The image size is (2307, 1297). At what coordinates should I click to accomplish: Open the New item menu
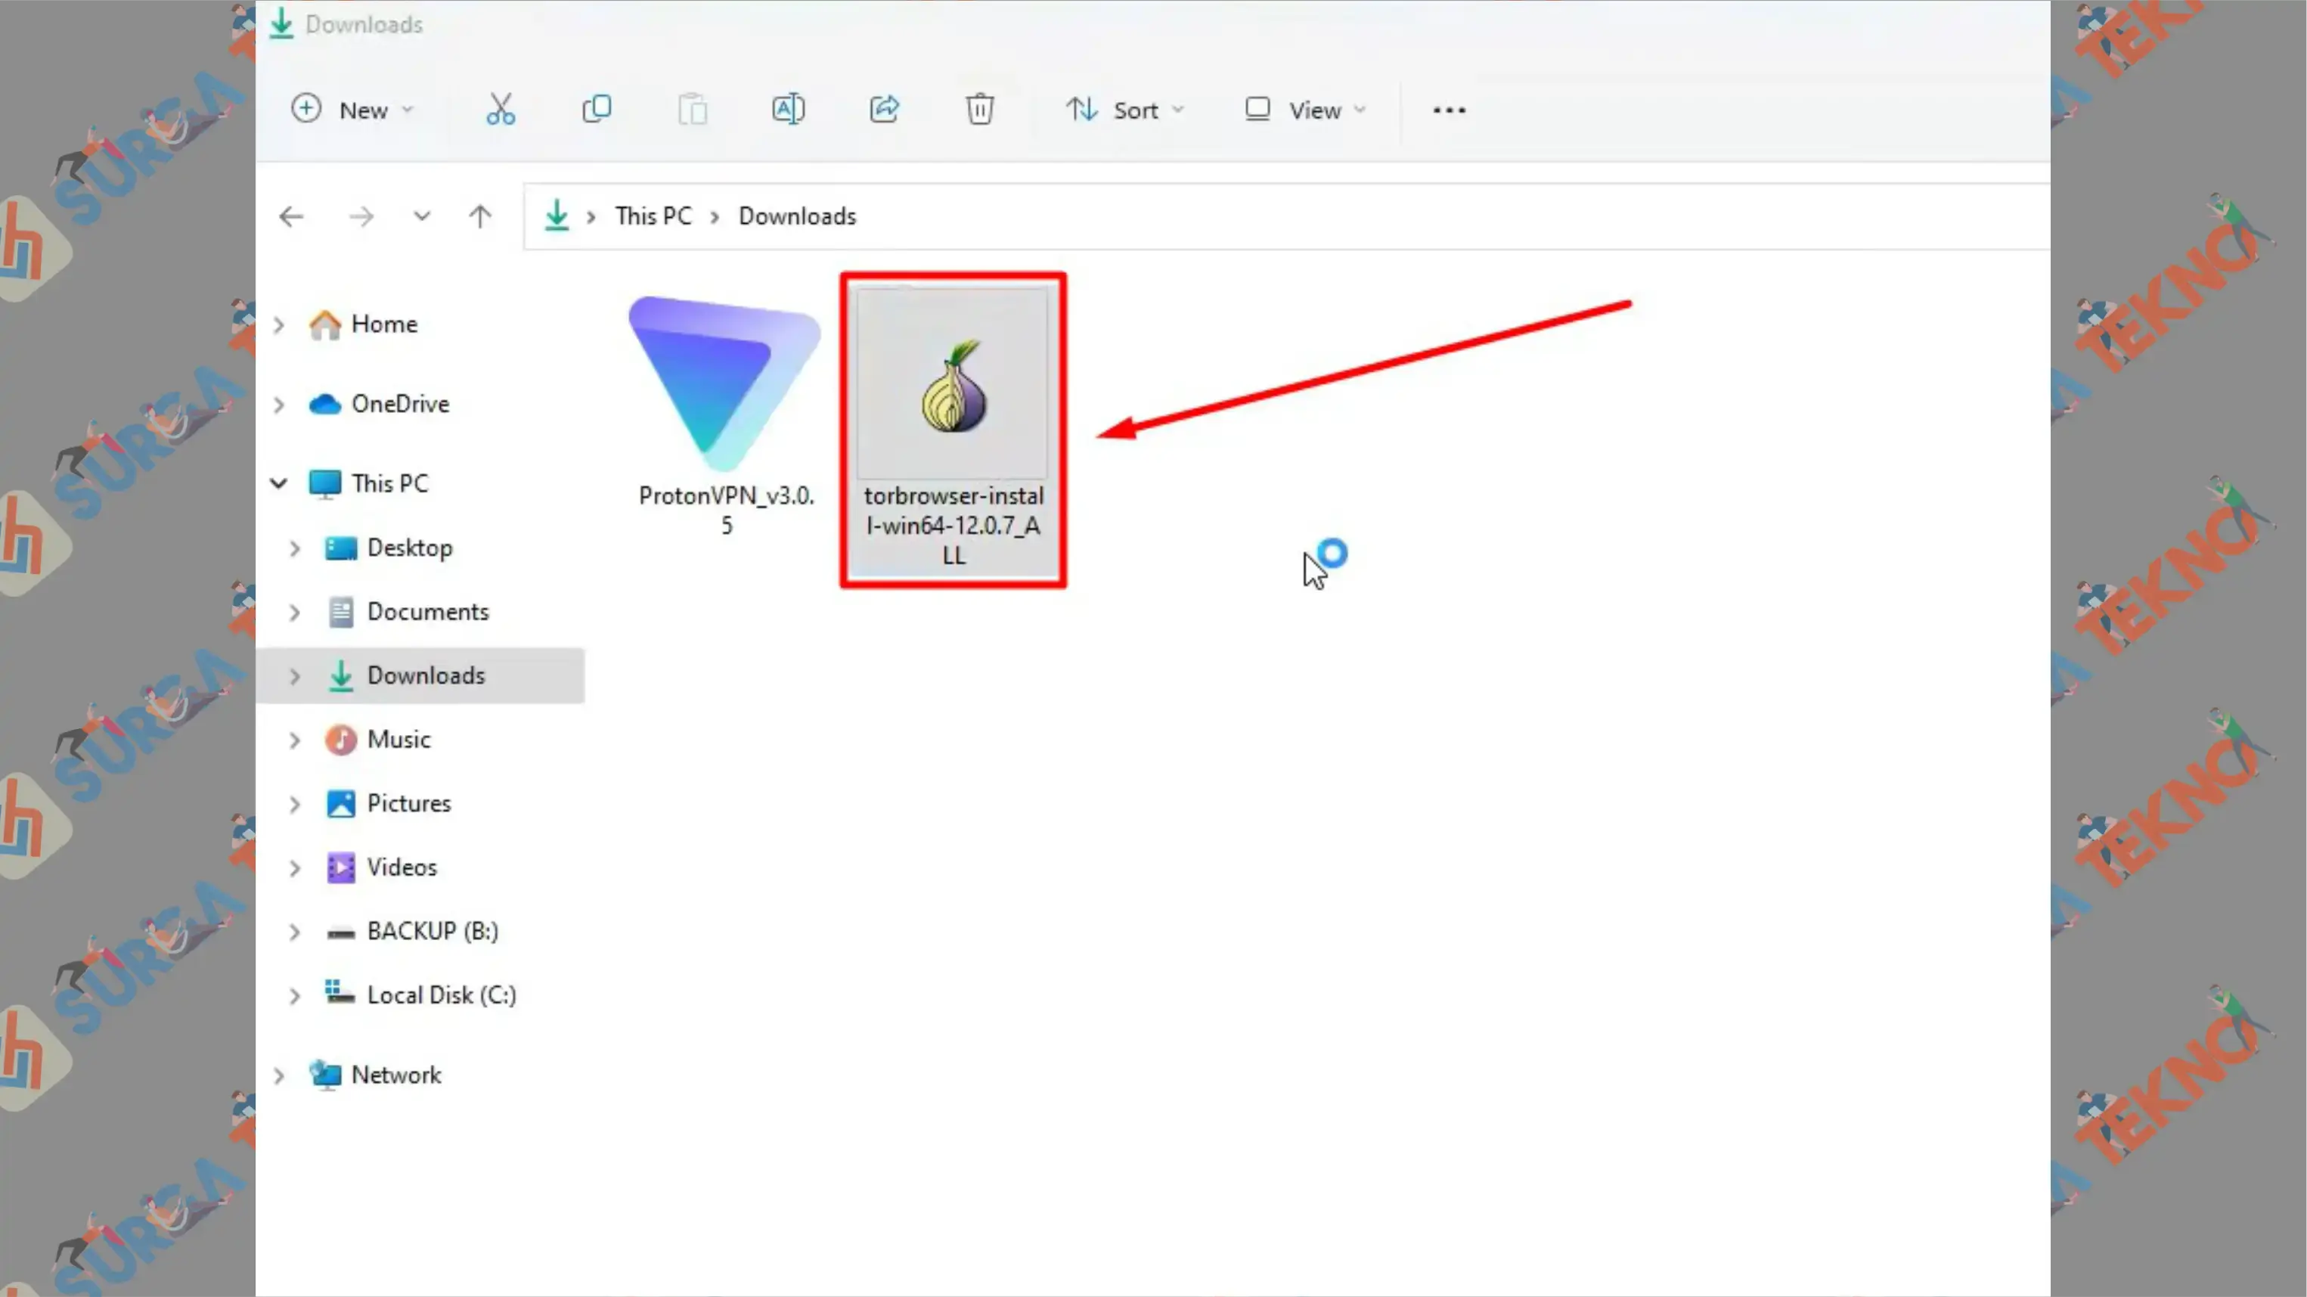click(x=353, y=109)
